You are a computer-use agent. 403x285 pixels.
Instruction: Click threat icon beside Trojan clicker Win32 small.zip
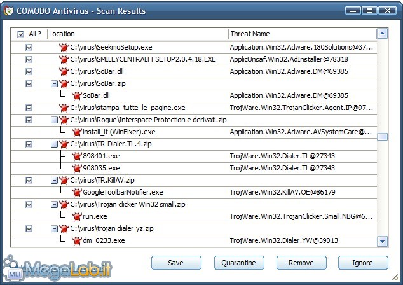tap(64, 204)
